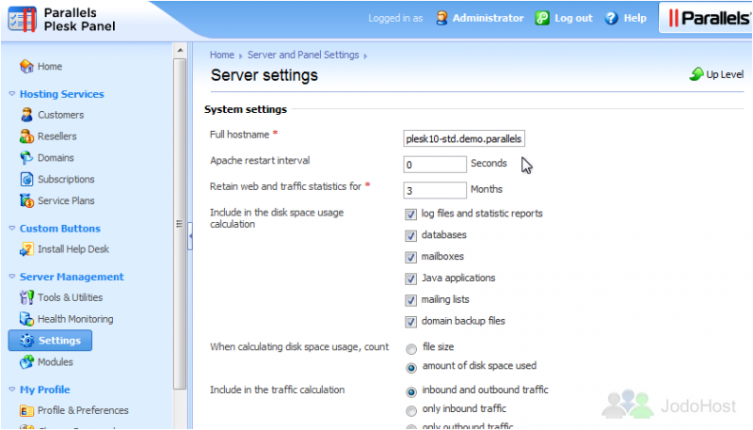This screenshot has height=430, width=753.
Task: Click the Full hostname input field
Action: pyautogui.click(x=464, y=138)
